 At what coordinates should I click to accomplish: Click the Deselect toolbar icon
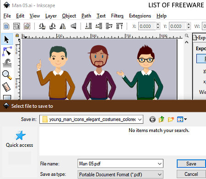tap(27, 26)
